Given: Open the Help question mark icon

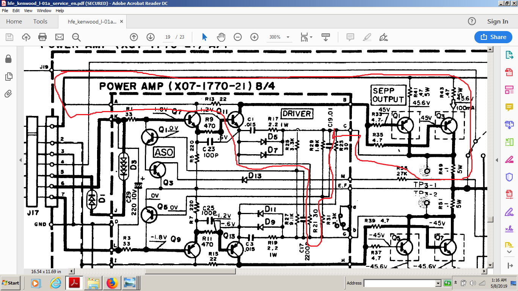Looking at the screenshot, I should point(472,21).
